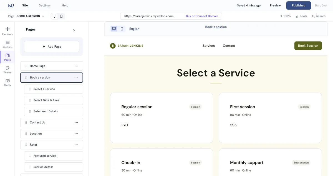Open options menu for Home Page

tap(76, 66)
